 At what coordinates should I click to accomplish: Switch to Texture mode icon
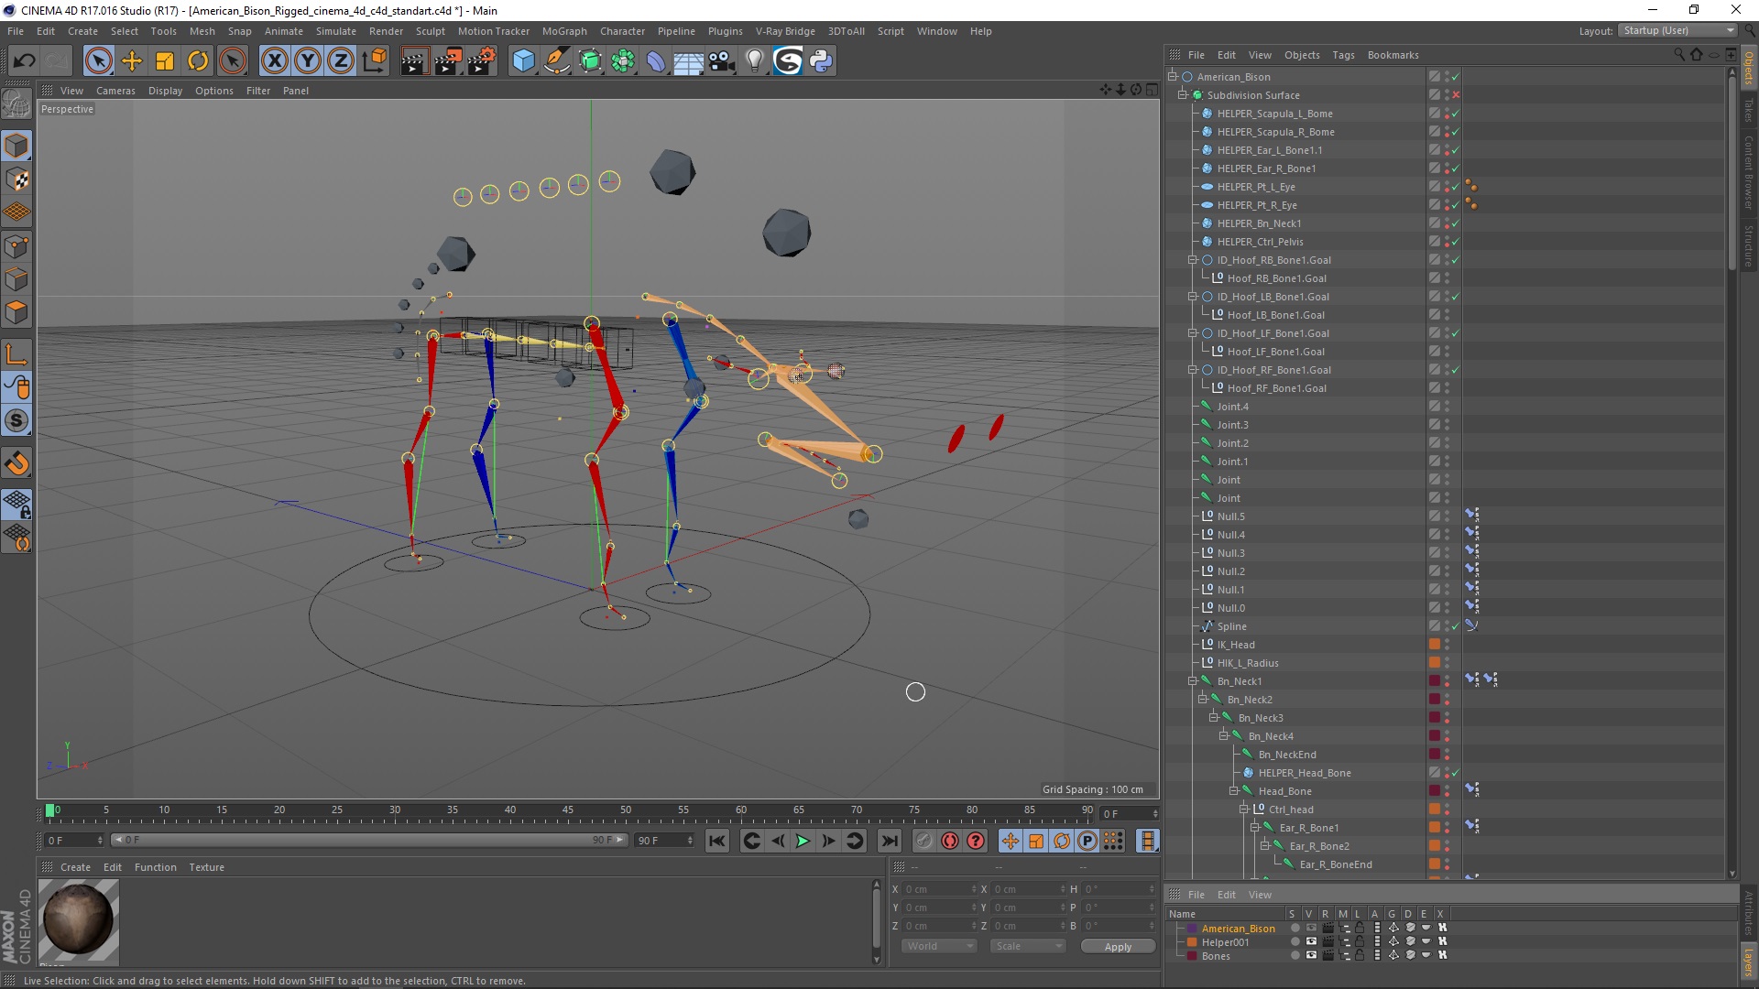(x=16, y=179)
